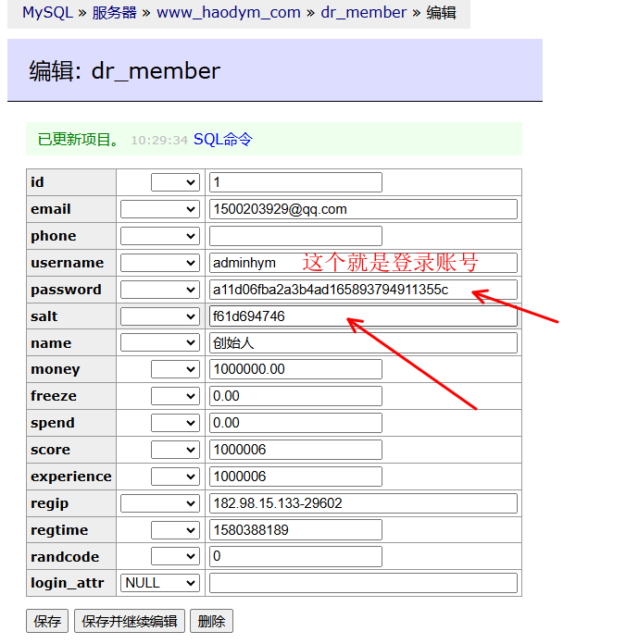Click the 删除 delete button
The width and height of the screenshot is (626, 644).
(211, 621)
